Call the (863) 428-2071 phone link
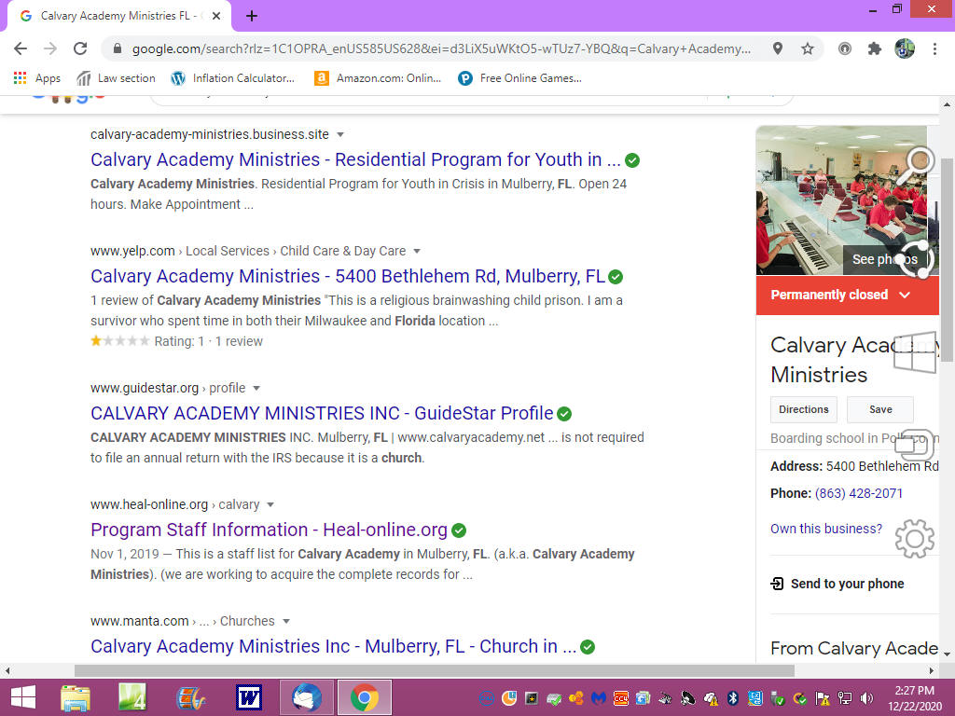955x716 pixels. (x=859, y=493)
